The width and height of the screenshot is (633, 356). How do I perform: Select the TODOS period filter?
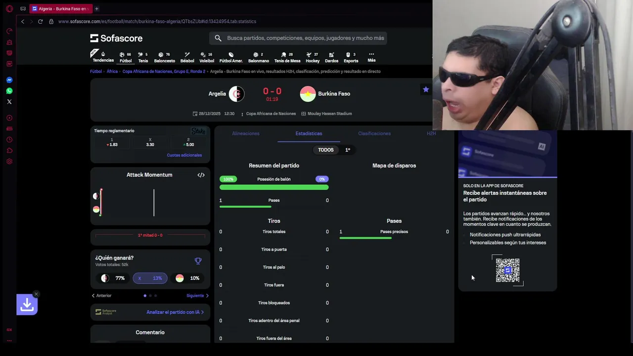(325, 150)
